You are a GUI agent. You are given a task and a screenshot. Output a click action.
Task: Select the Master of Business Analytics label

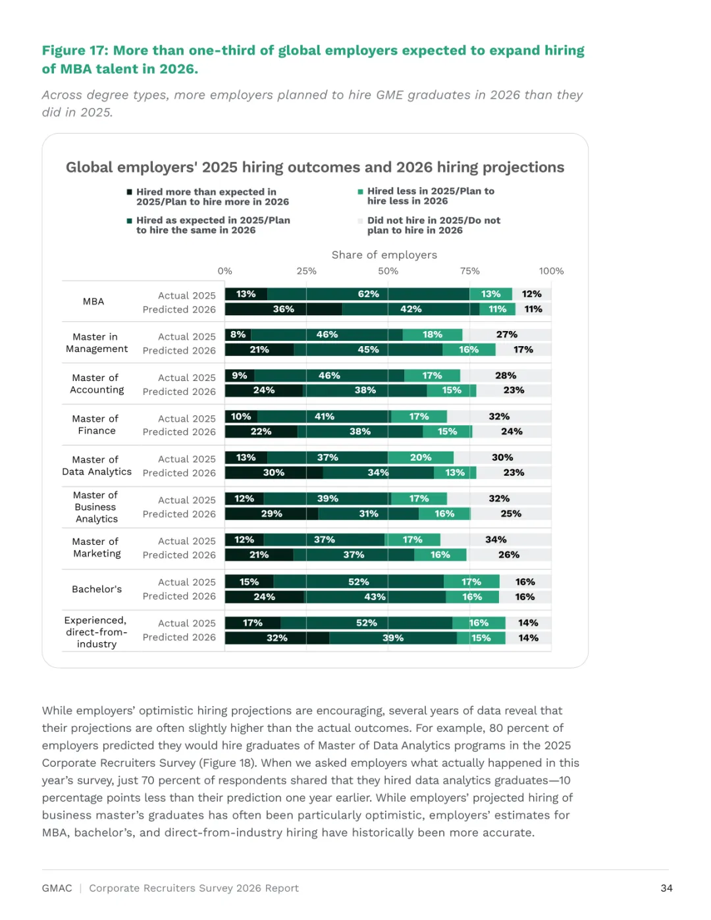coord(96,507)
